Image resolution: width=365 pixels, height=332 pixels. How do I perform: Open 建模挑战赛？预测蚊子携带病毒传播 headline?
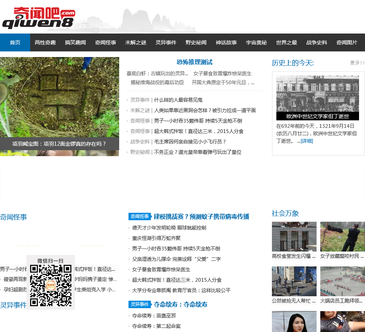pos(201,216)
